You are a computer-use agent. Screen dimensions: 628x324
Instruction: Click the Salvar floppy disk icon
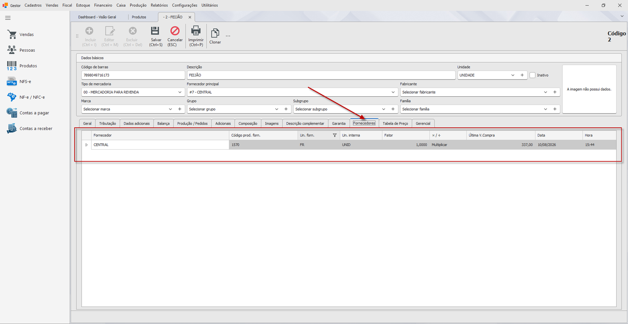155,31
